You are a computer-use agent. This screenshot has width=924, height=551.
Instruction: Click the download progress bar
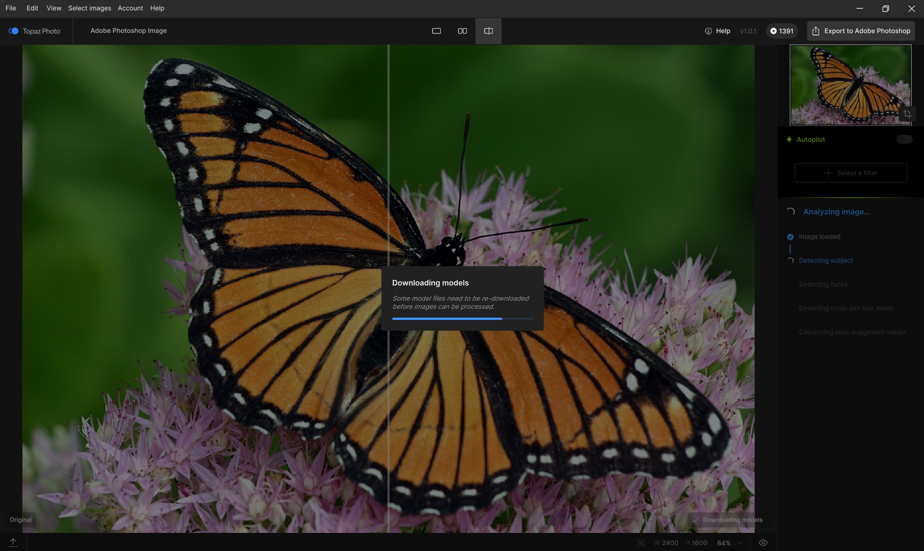coord(462,319)
